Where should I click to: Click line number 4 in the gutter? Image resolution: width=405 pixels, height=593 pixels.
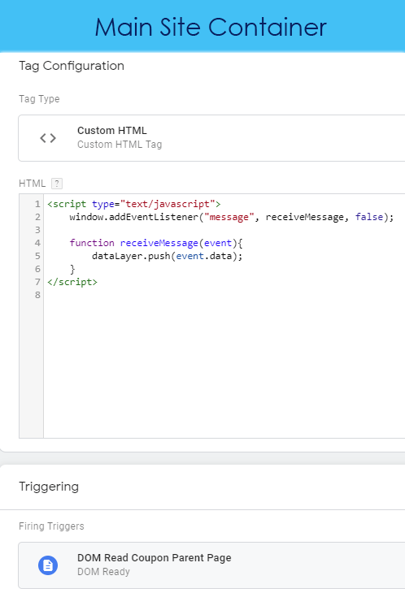click(37, 243)
